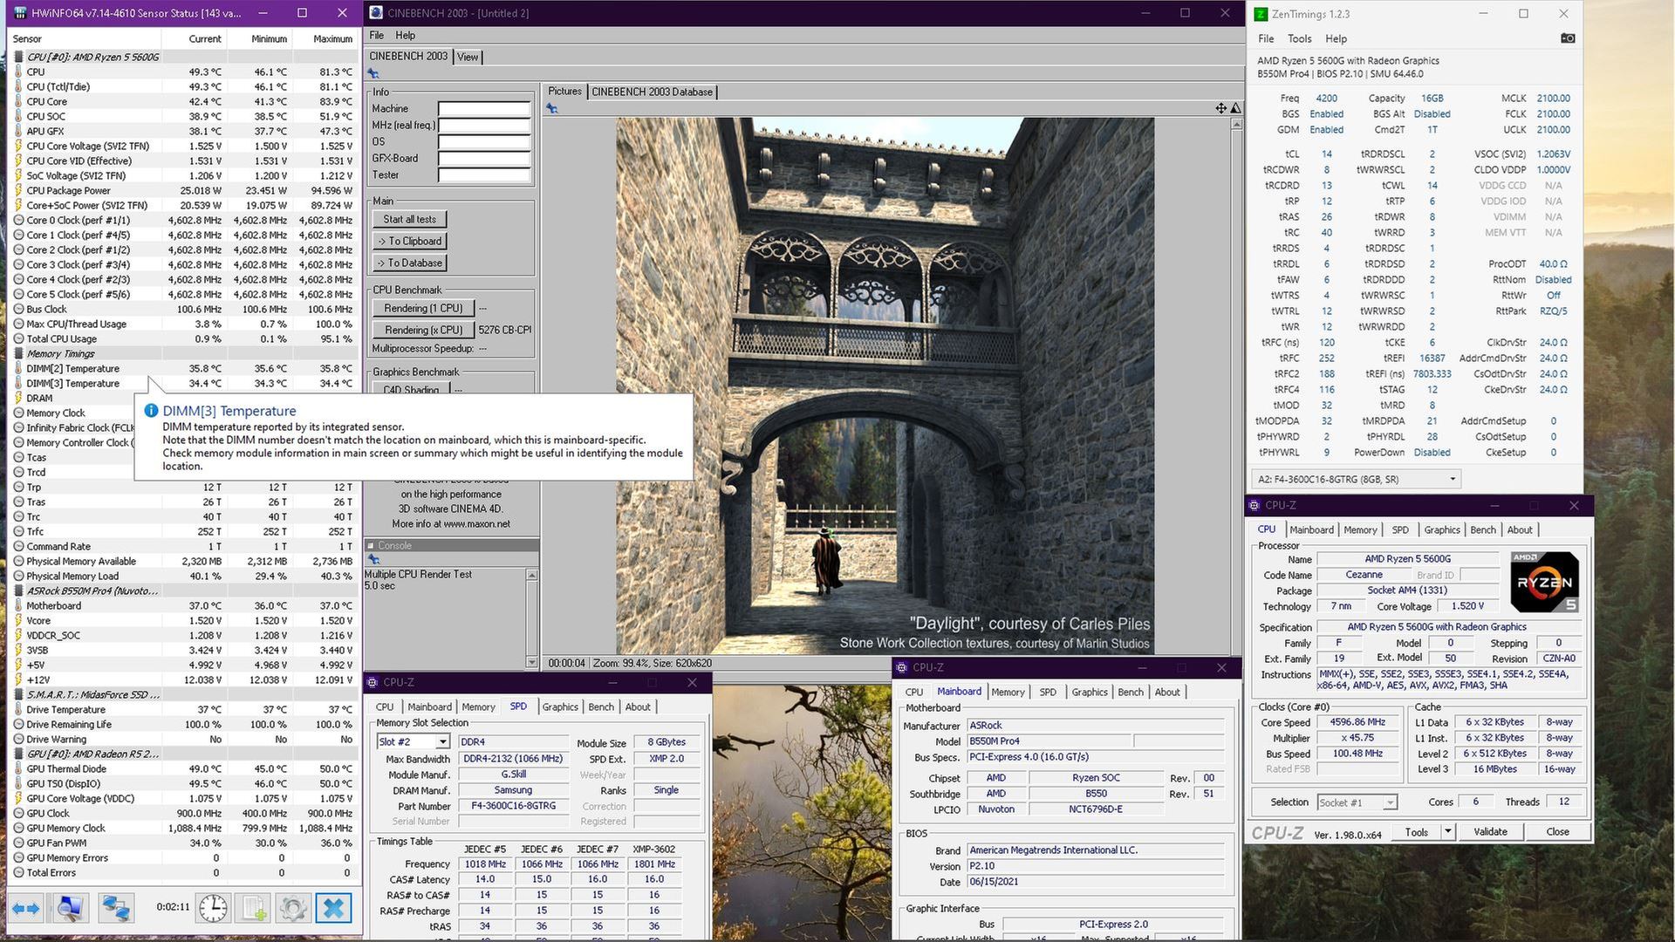Click Rendering (x CPU) button
Screen dimensions: 1675x942
[x=423, y=330]
